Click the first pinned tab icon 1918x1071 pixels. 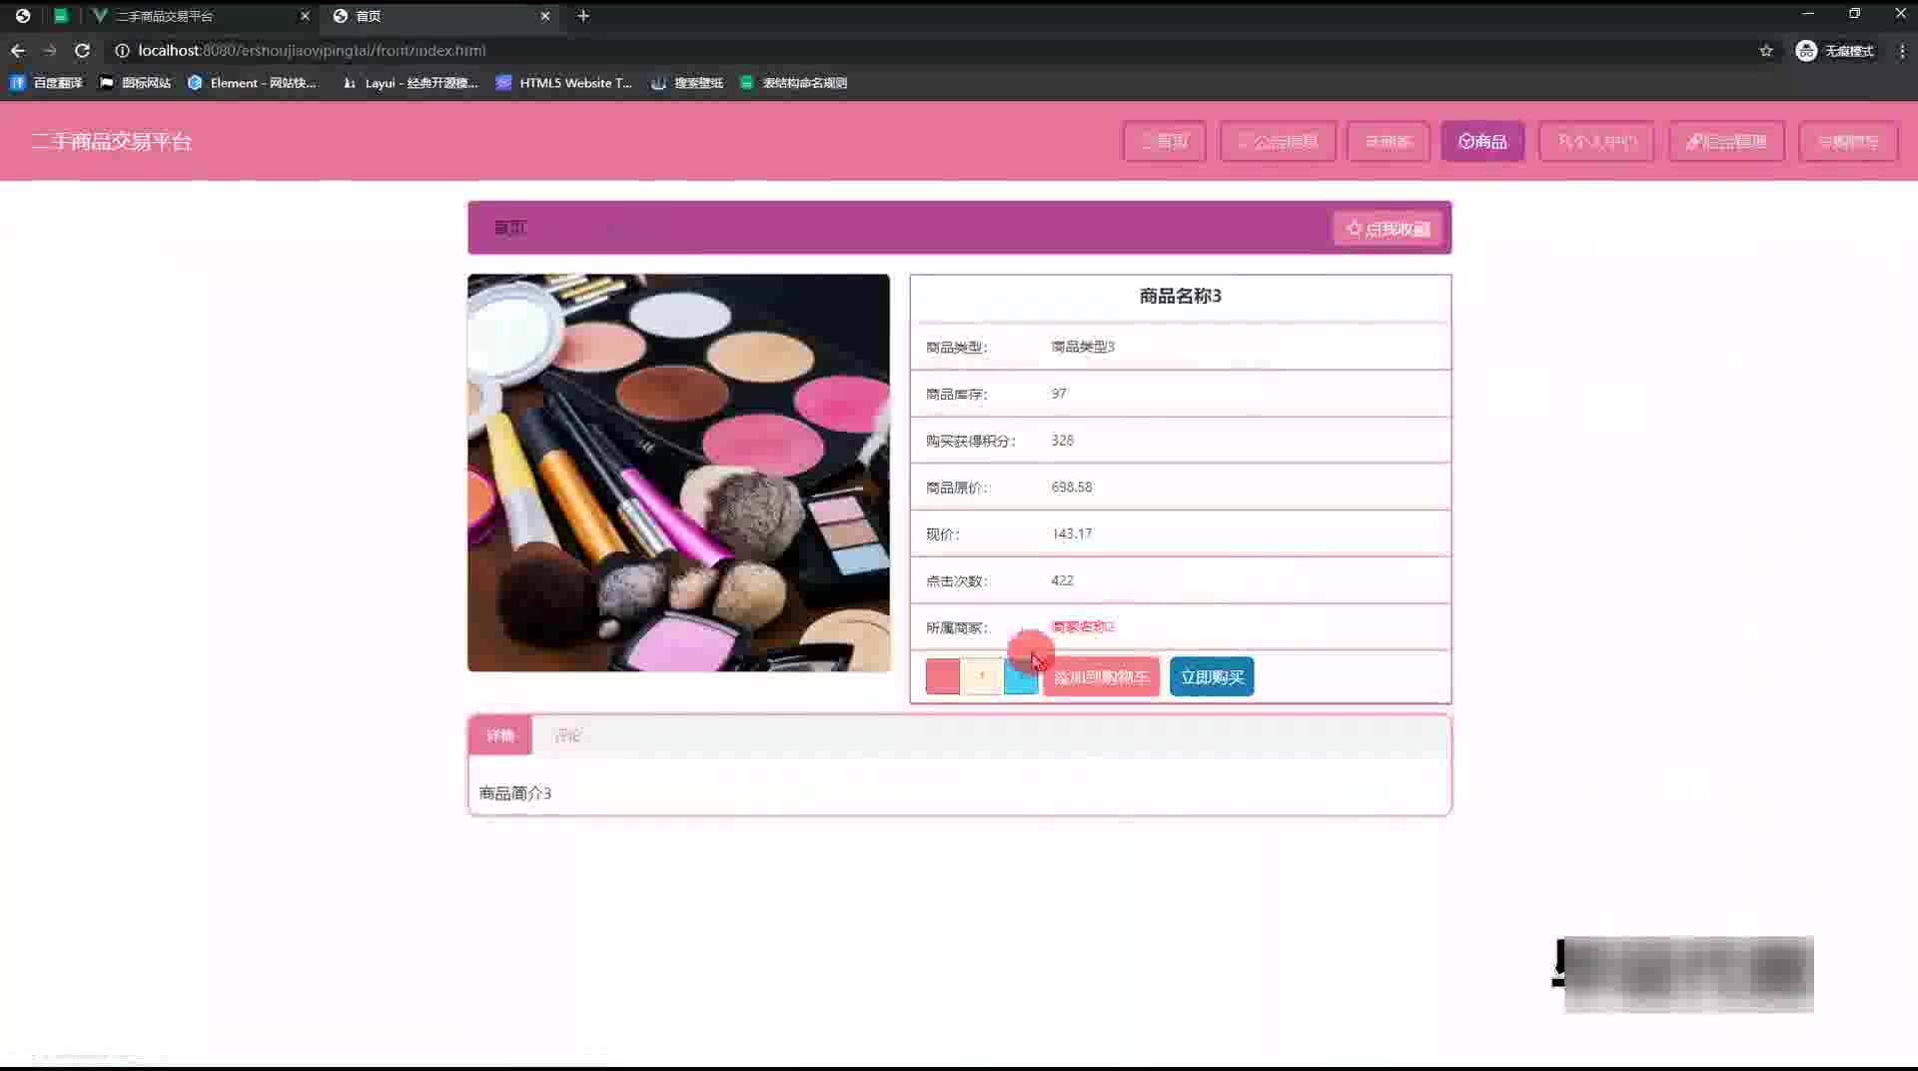[23, 16]
